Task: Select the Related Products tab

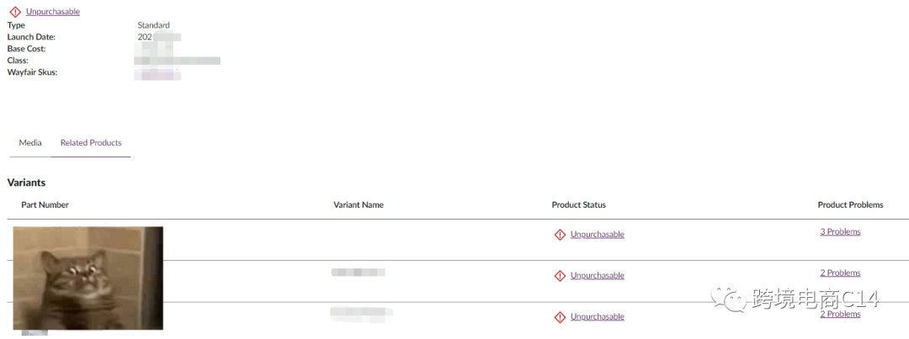Action: (91, 143)
